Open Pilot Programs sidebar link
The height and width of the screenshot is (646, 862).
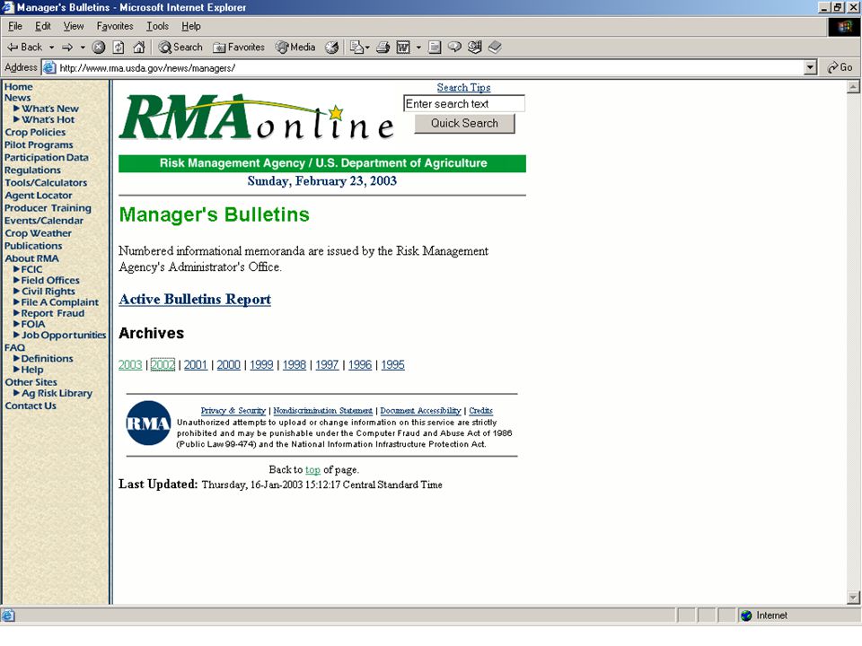point(39,145)
